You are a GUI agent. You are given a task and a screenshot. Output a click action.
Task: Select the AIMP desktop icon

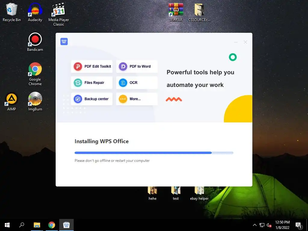point(11,102)
